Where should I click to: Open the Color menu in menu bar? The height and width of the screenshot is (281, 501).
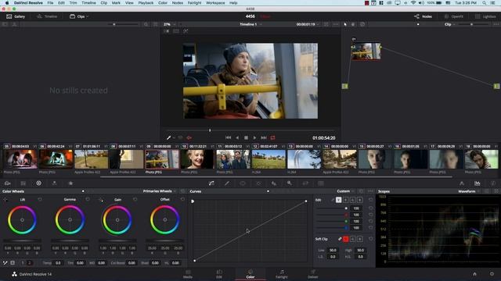[163, 3]
